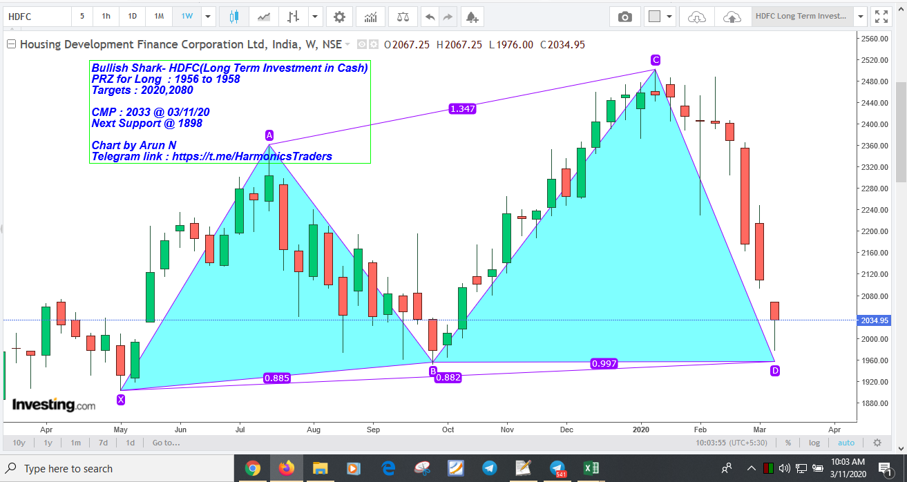This screenshot has height=482, width=907.
Task: Open the notepad-with-pencil app in the taskbar
Action: [x=523, y=468]
